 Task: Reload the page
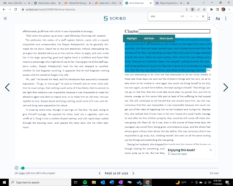click(x=15, y=9)
